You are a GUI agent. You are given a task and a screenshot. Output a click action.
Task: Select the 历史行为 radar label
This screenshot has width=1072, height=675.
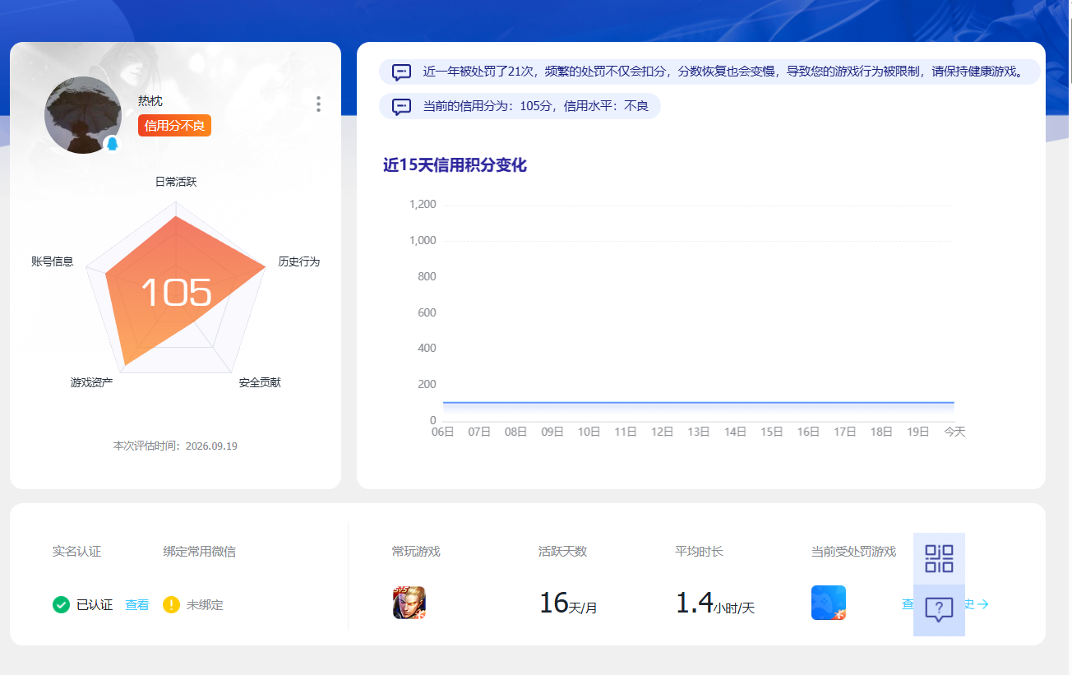[x=298, y=261]
